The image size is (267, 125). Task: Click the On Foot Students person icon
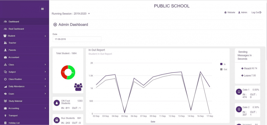tap(57, 103)
